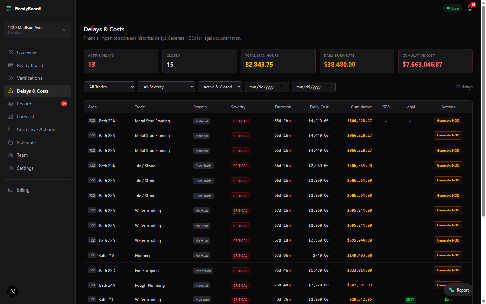Click the ReadyBoard logo icon
The width and height of the screenshot is (486, 304).
(9, 9)
